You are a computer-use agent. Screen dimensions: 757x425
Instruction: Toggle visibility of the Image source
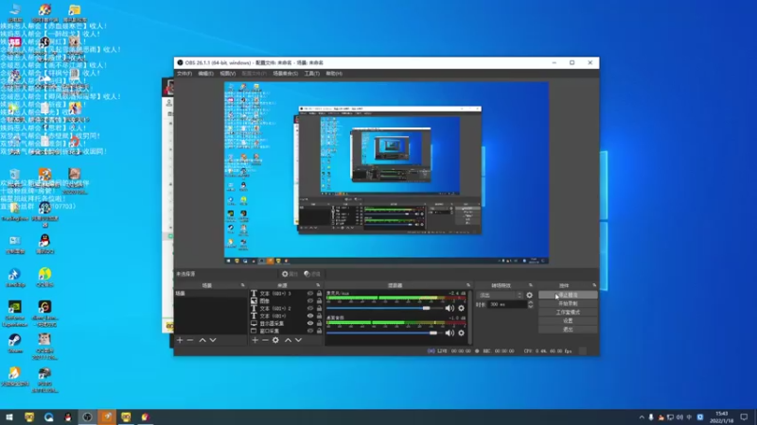tap(310, 300)
